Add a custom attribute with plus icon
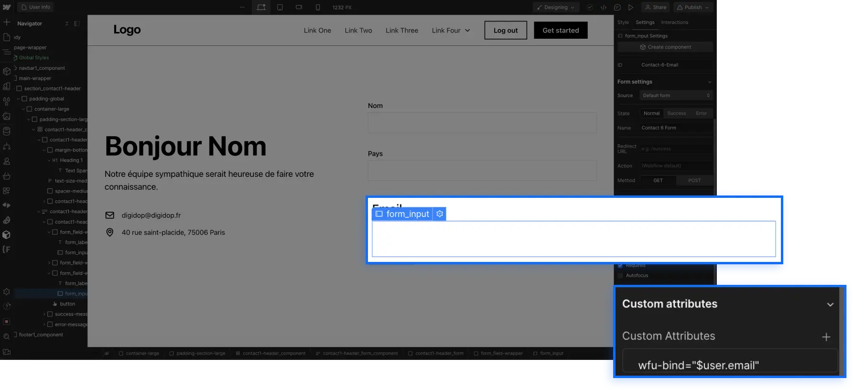This screenshot has width=854, height=390. click(x=826, y=337)
